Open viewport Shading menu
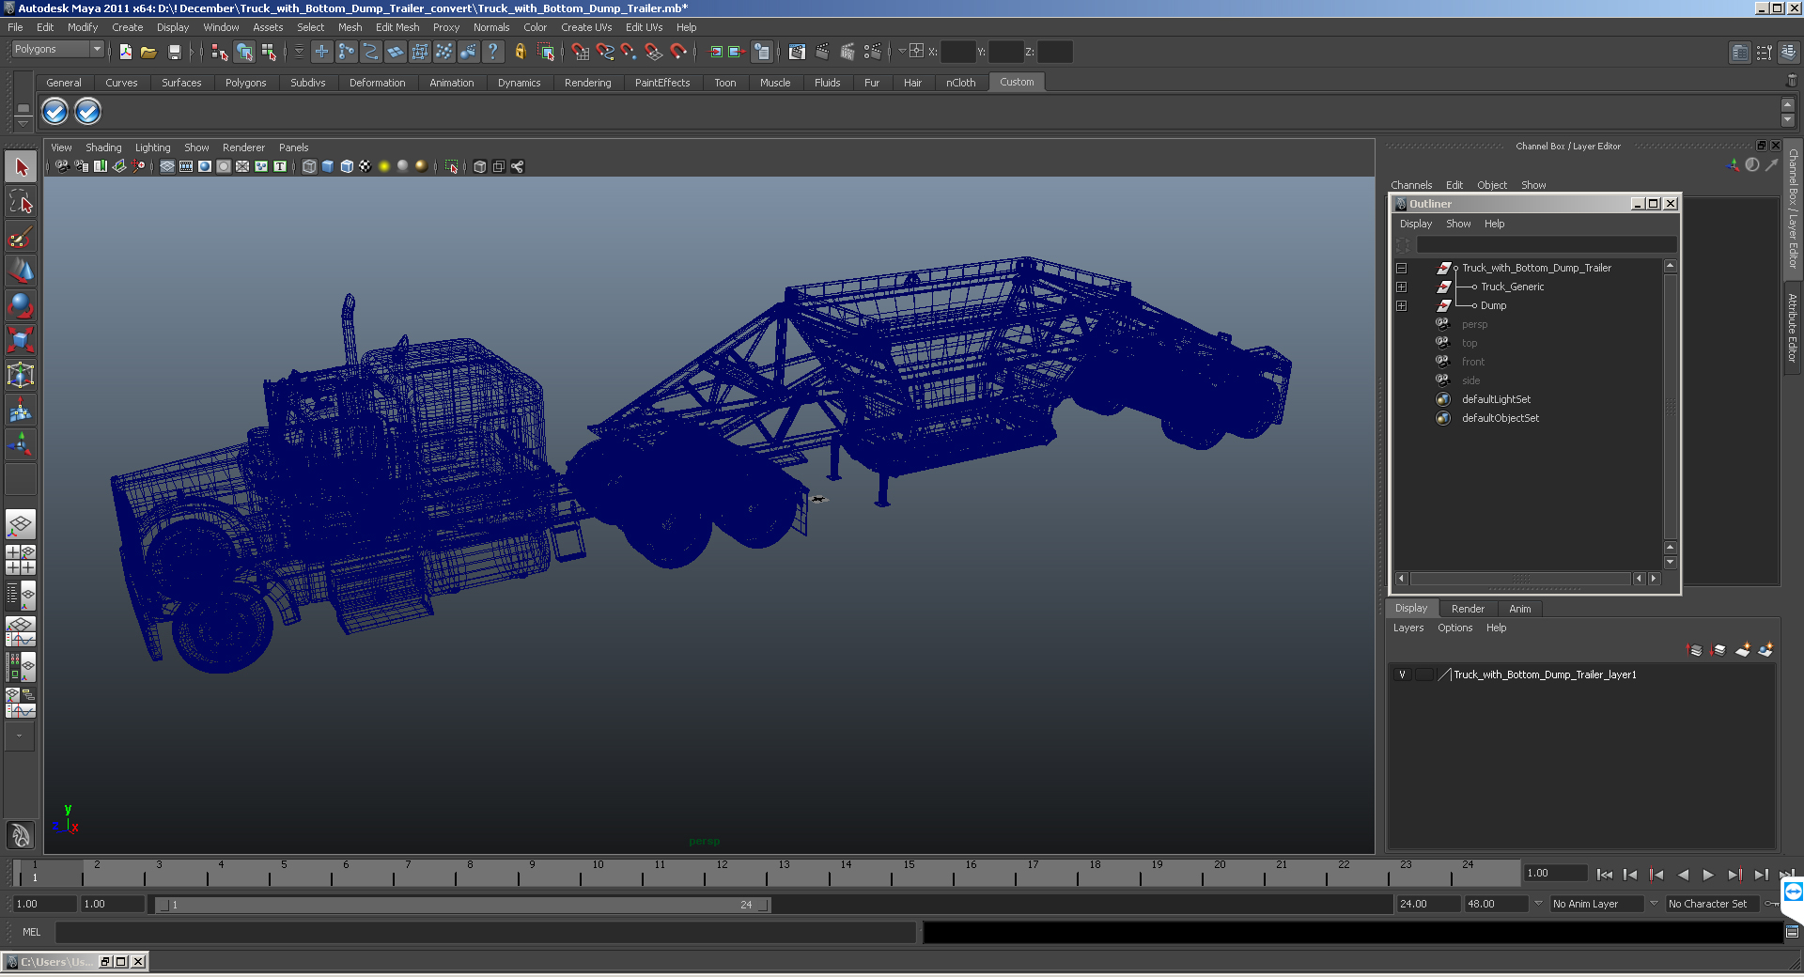The width and height of the screenshot is (1804, 977). coord(103,147)
